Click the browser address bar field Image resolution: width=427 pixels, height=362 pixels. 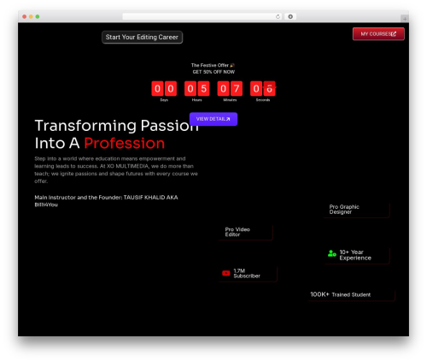(x=202, y=16)
